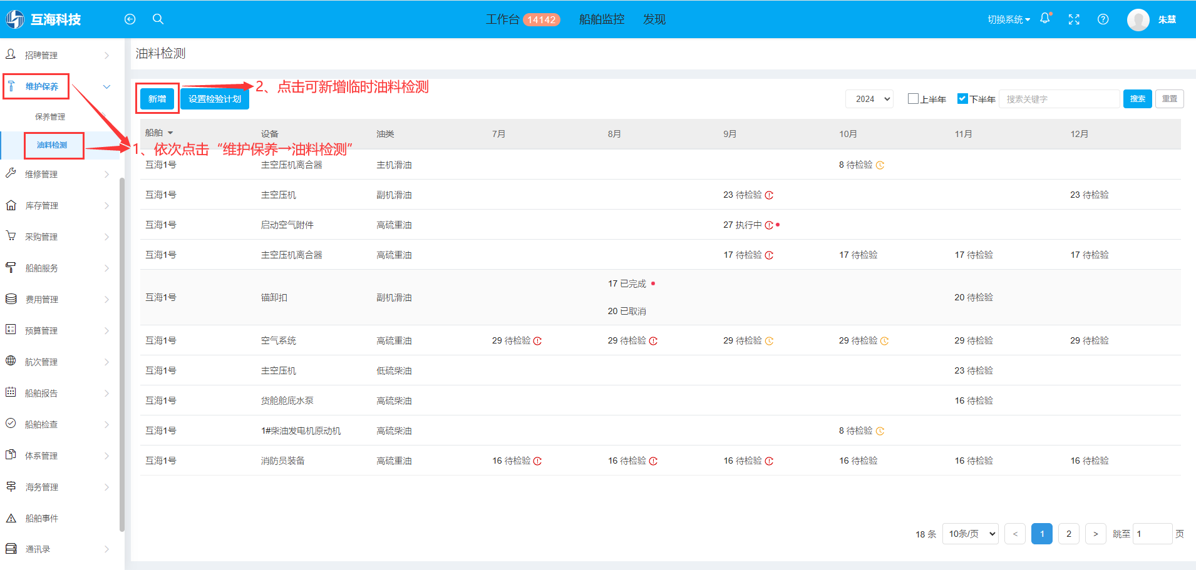The width and height of the screenshot is (1196, 570).
Task: Click the 重置 button
Action: pos(1170,99)
